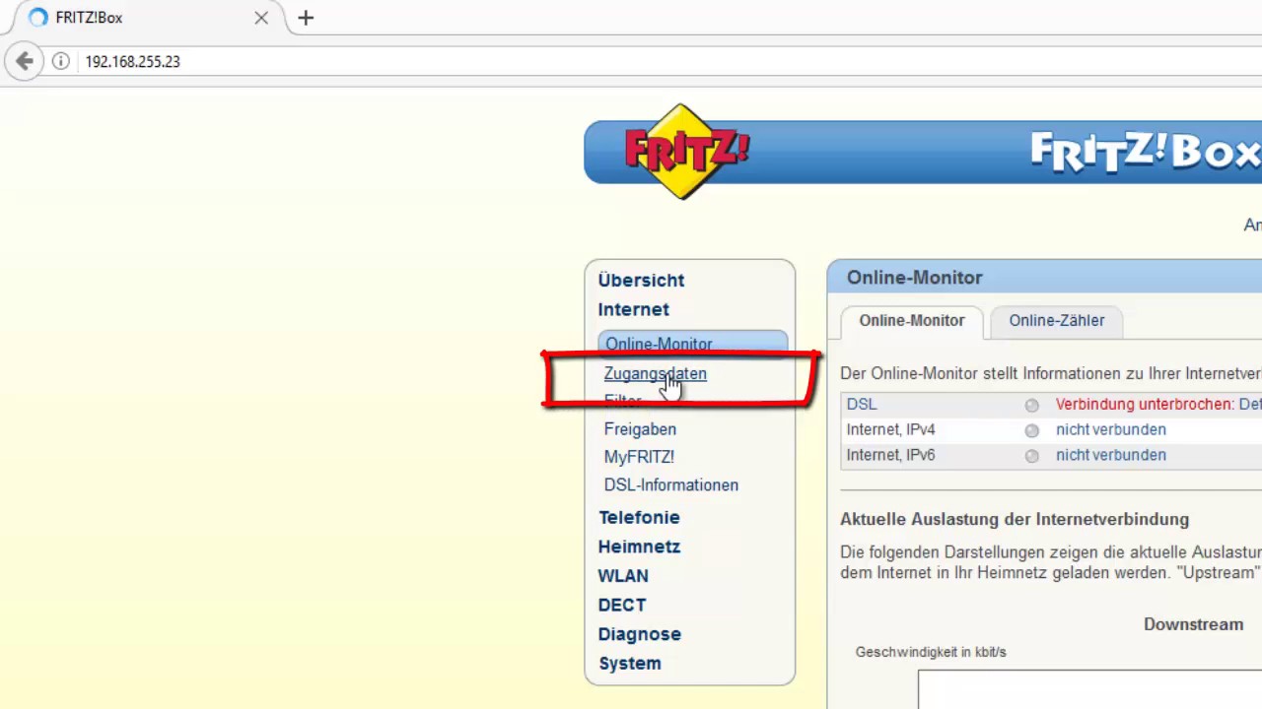1262x709 pixels.
Task: Click the Internet, IPv4 status indicator dot
Action: coord(1031,430)
